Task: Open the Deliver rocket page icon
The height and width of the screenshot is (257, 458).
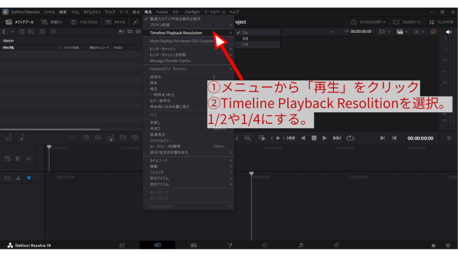Action: (336, 246)
